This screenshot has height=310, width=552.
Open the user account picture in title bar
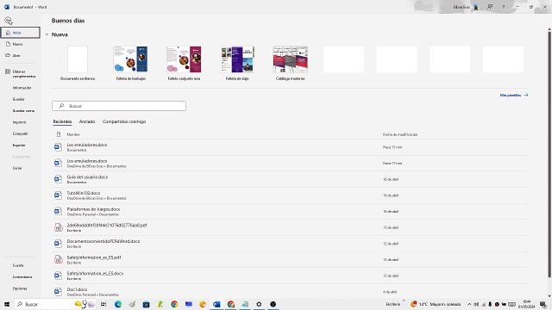[476, 7]
